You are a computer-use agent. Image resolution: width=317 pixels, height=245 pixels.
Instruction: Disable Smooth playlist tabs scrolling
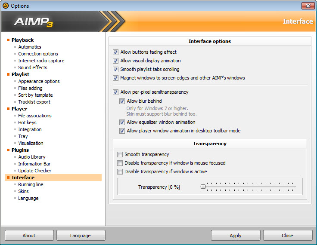pyautogui.click(x=115, y=70)
